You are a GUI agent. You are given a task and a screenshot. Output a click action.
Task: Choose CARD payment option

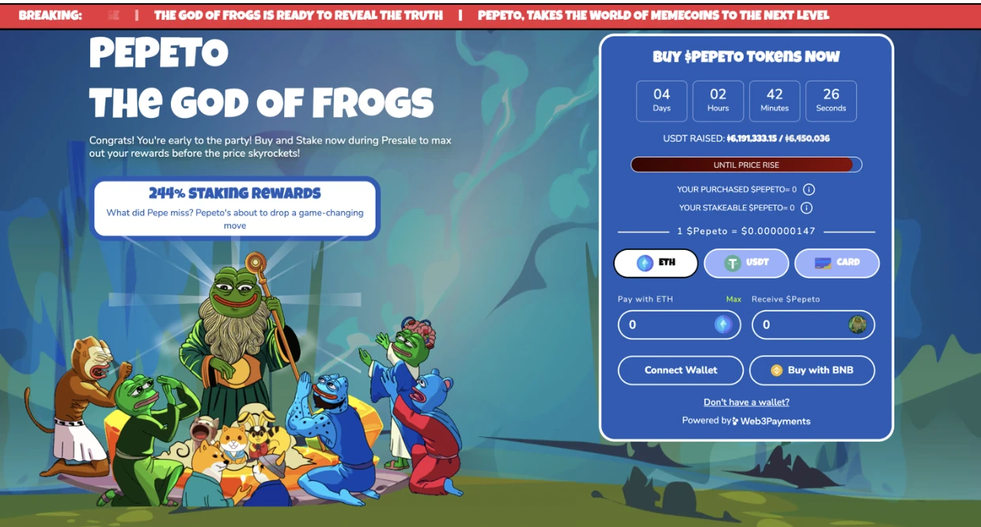[837, 263]
